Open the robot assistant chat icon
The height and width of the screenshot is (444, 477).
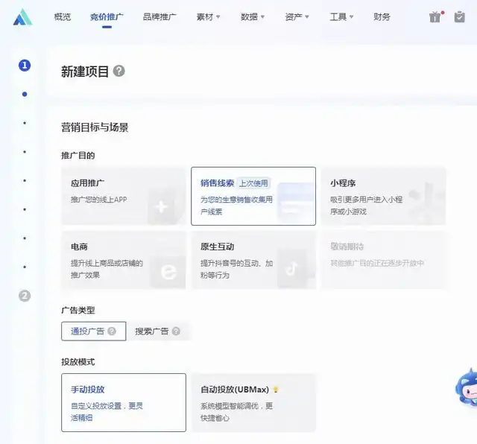pos(467,386)
